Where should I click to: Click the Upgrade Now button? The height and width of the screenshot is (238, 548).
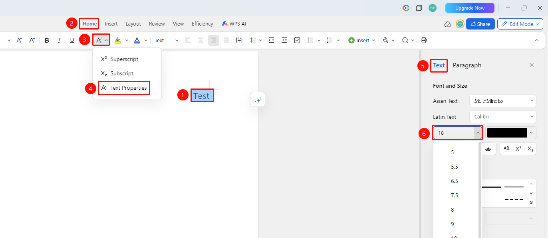[x=470, y=8]
